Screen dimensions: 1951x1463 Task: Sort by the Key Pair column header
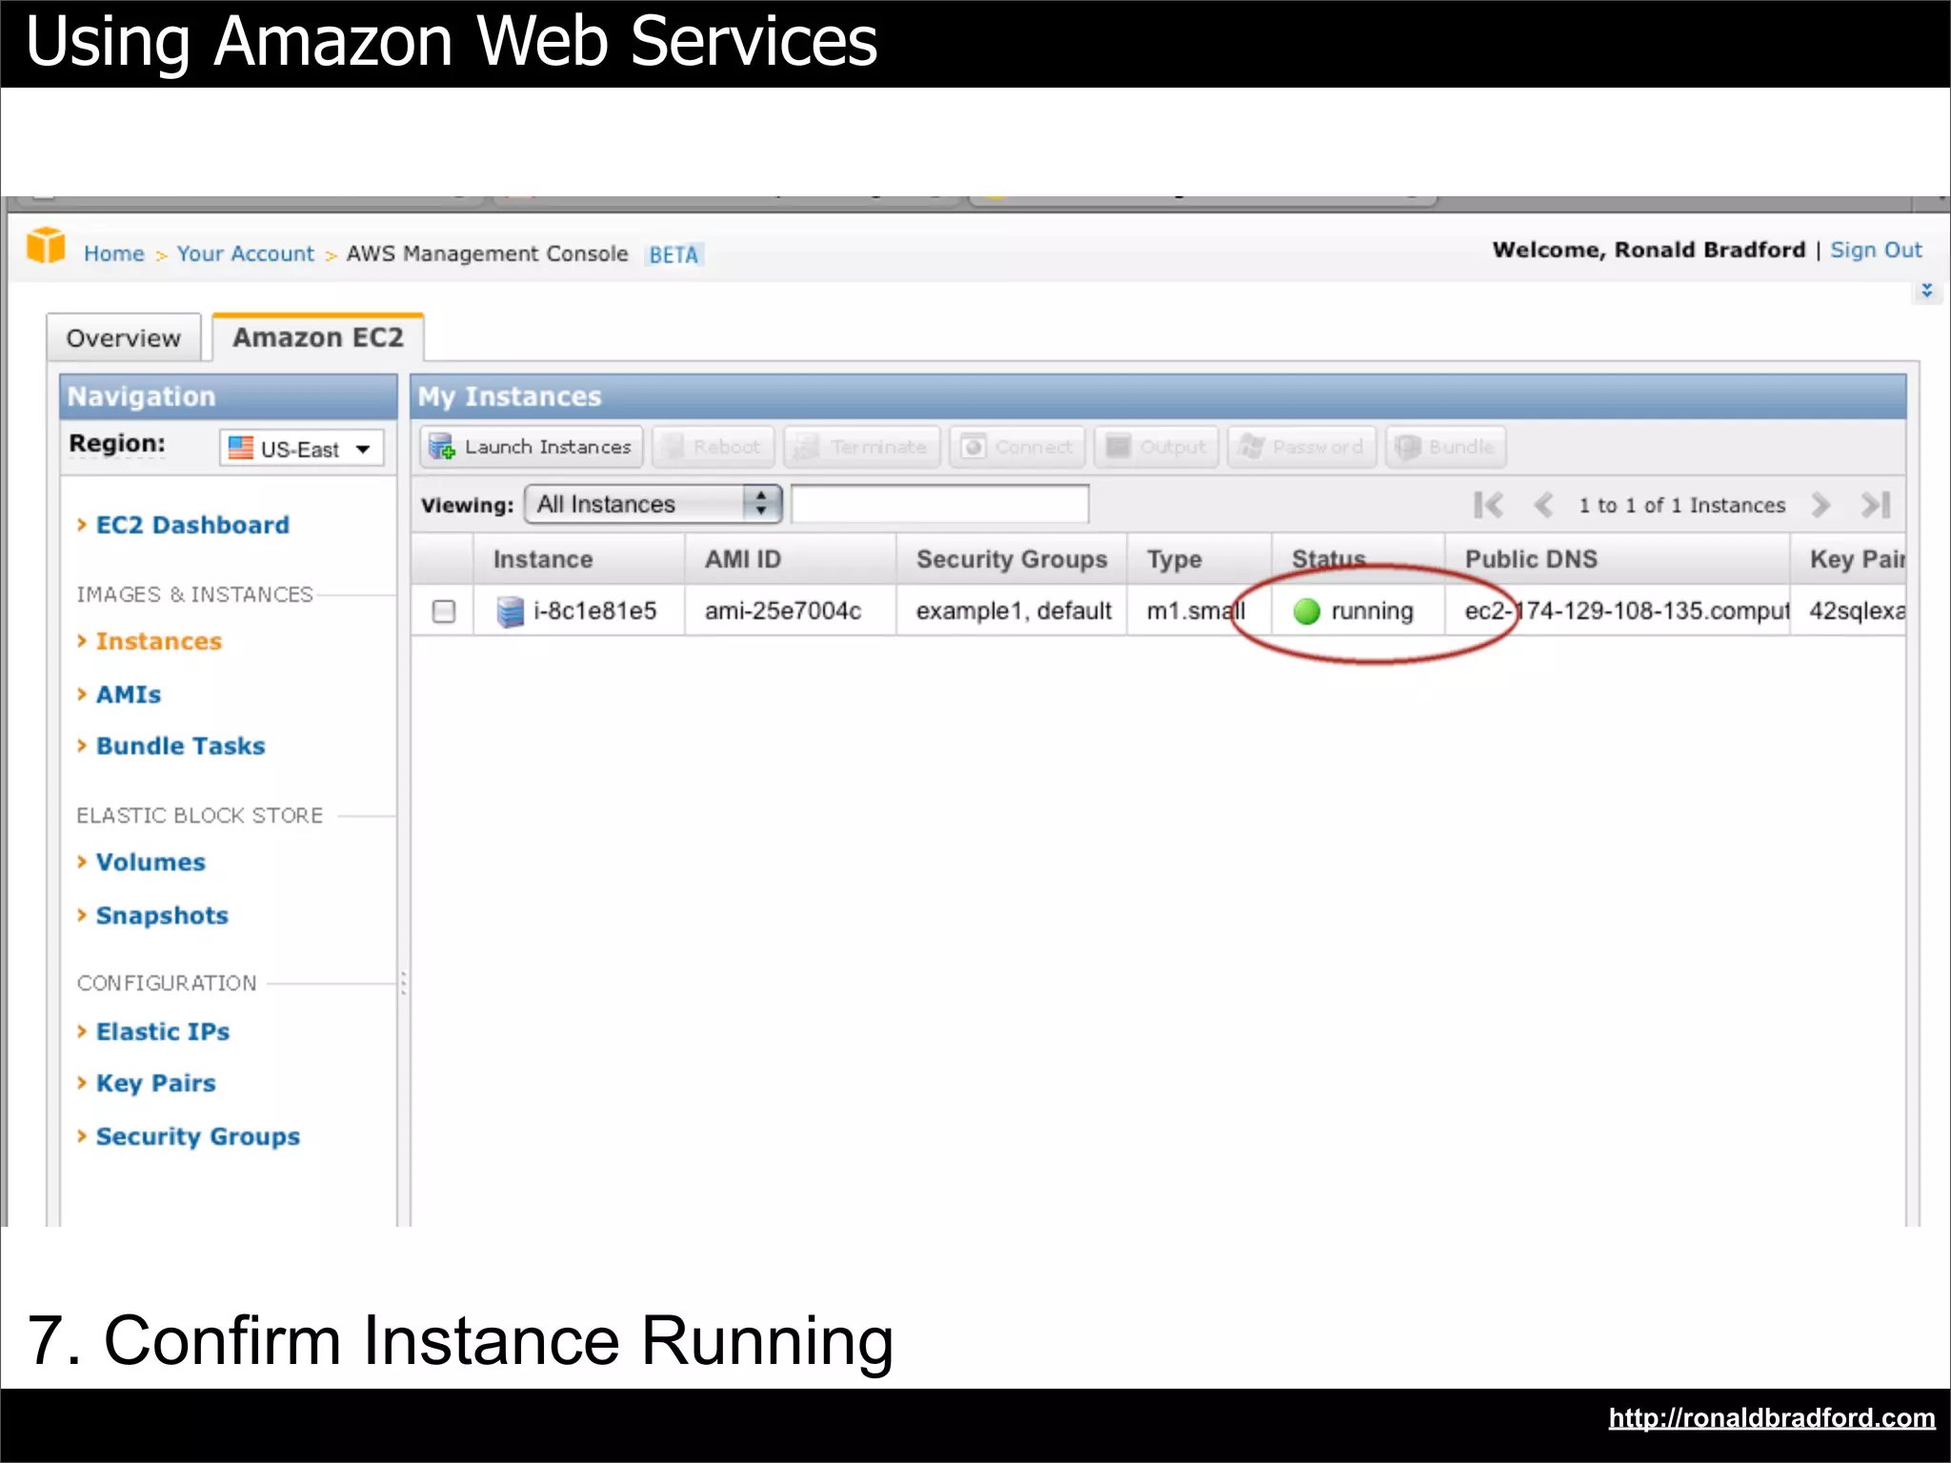[1848, 559]
